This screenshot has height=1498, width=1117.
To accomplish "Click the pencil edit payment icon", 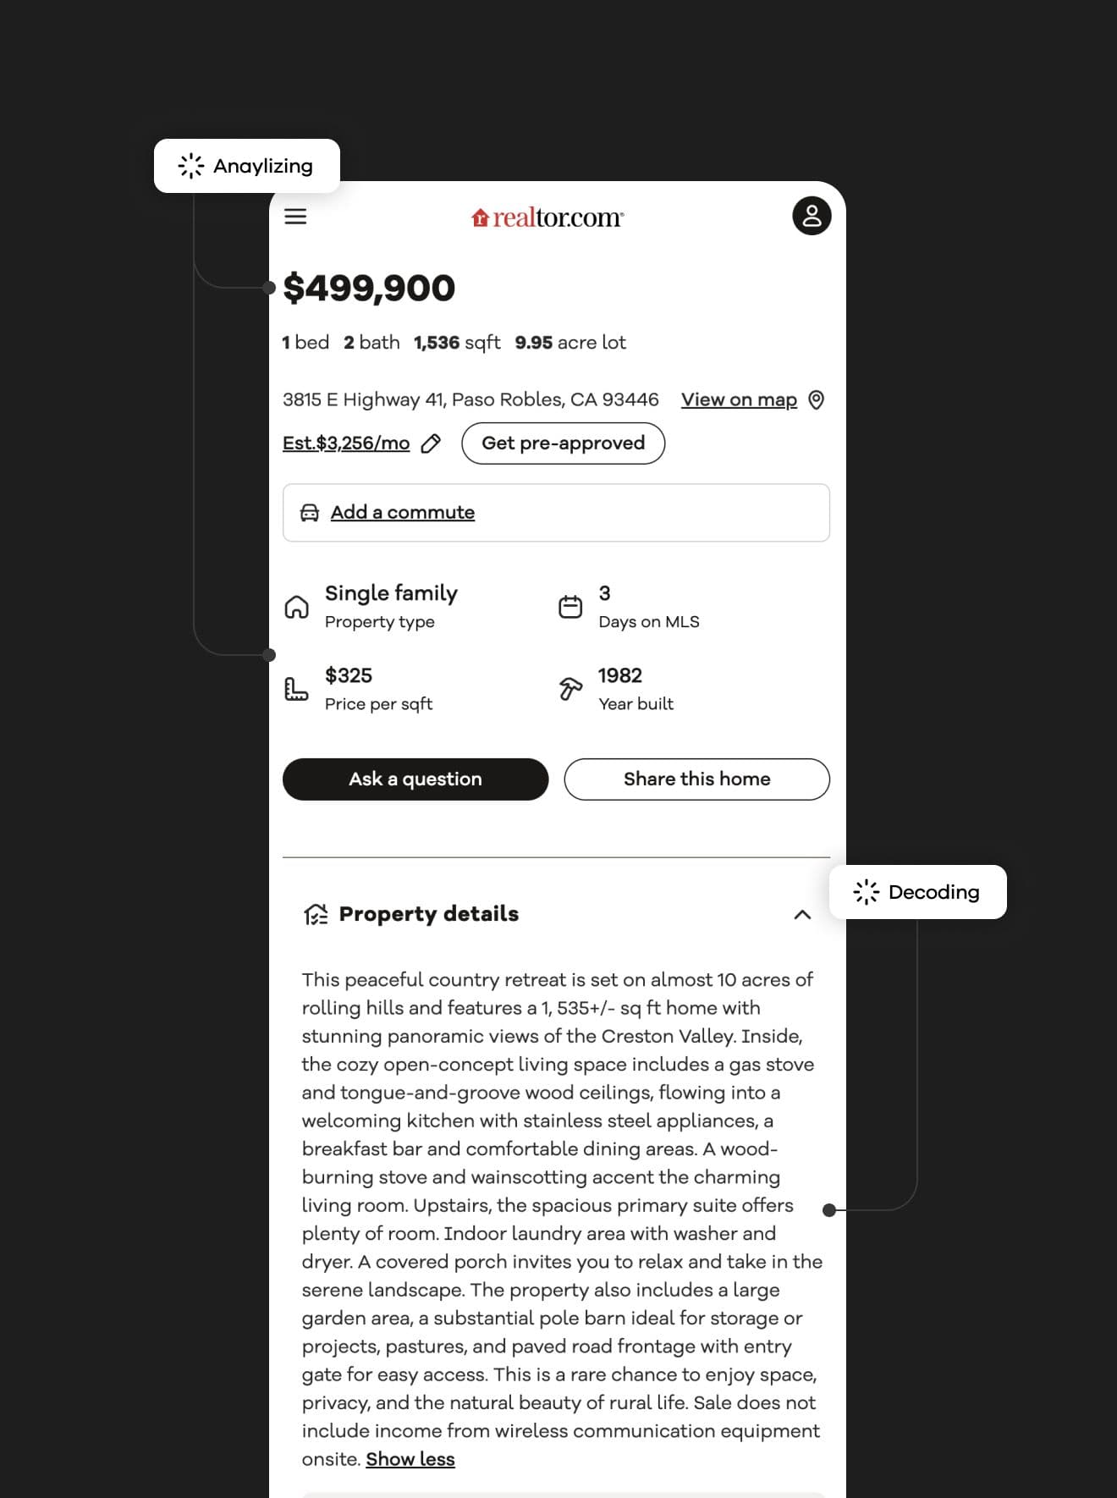I will click(431, 443).
